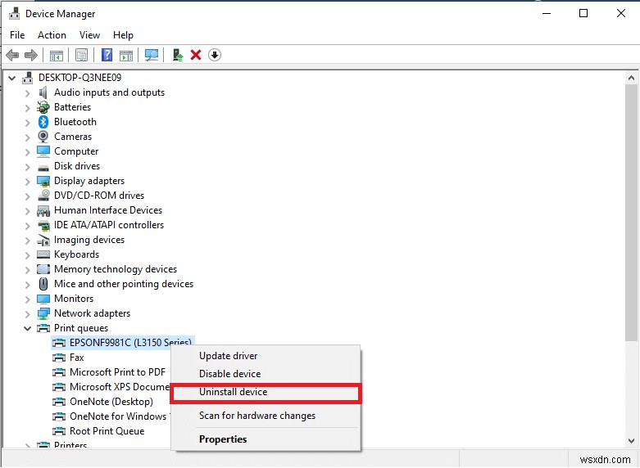
Task: Open the Action menu
Action: (52, 35)
